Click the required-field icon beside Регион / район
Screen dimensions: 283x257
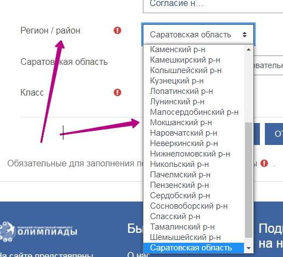click(118, 30)
